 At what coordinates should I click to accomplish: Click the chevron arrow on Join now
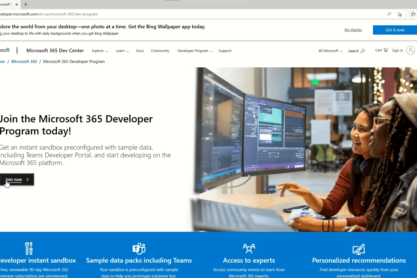pyautogui.click(x=28, y=180)
